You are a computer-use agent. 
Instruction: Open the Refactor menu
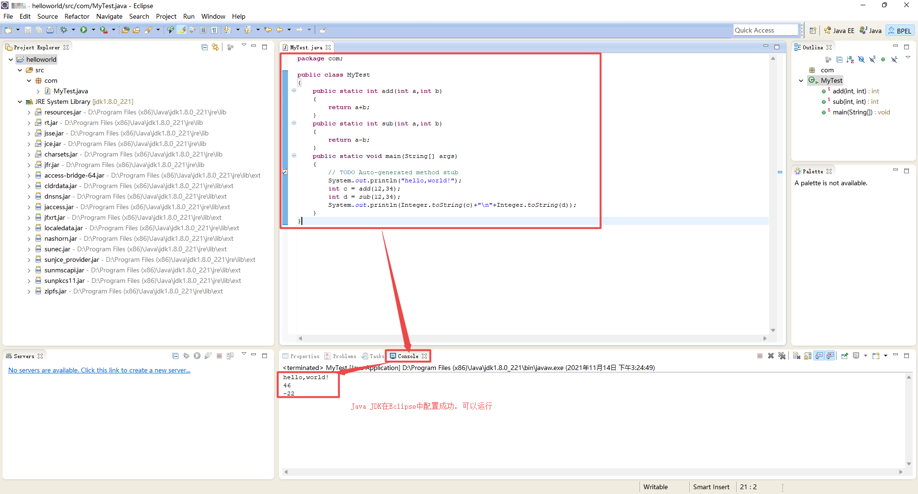77,16
